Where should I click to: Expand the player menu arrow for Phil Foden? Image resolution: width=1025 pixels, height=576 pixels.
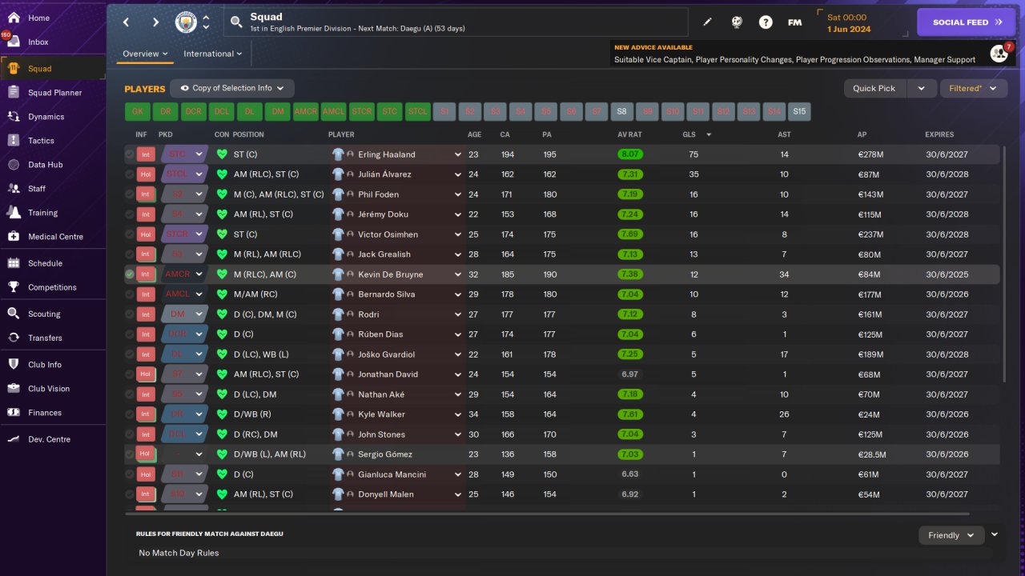[458, 194]
